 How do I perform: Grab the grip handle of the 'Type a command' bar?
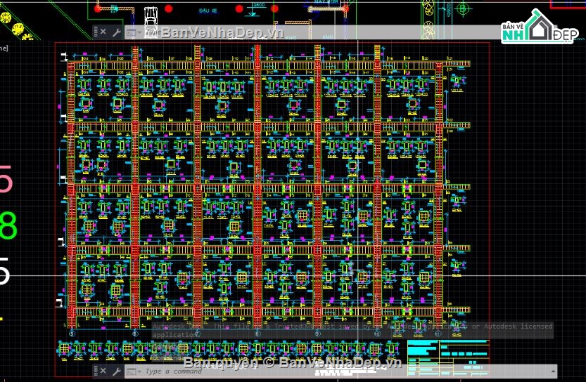[94, 371]
